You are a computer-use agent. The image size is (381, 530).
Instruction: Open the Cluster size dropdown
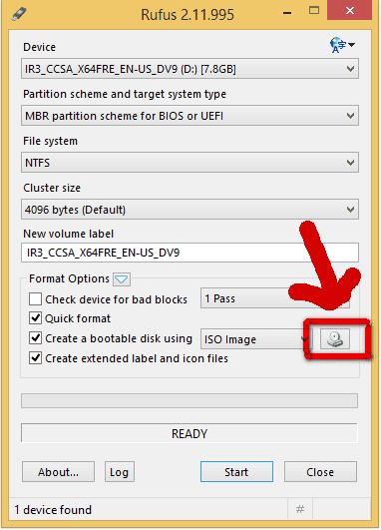tap(190, 210)
